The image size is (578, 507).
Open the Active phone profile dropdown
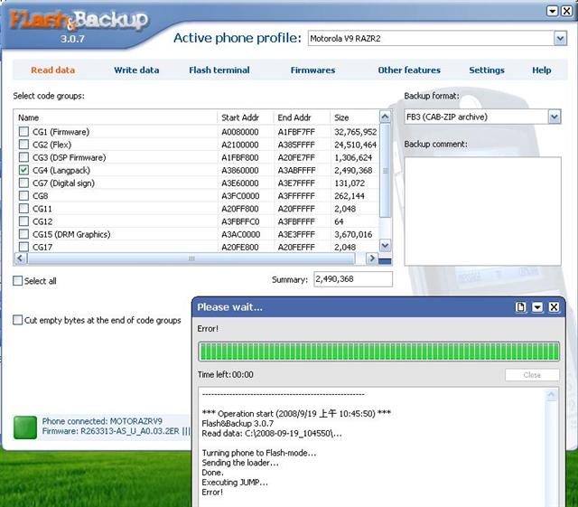point(560,38)
